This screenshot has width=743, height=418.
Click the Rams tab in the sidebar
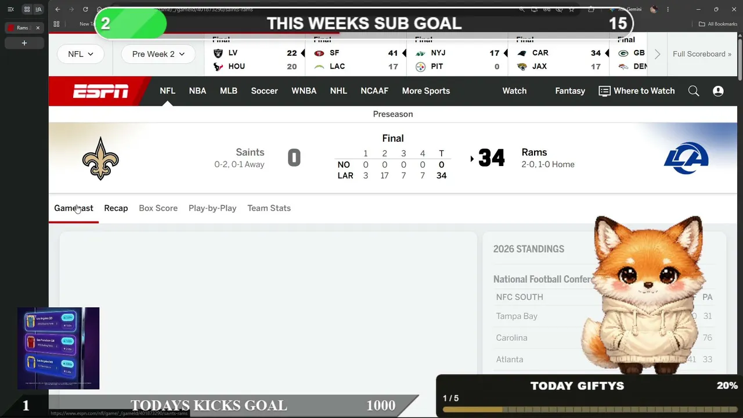coord(23,28)
